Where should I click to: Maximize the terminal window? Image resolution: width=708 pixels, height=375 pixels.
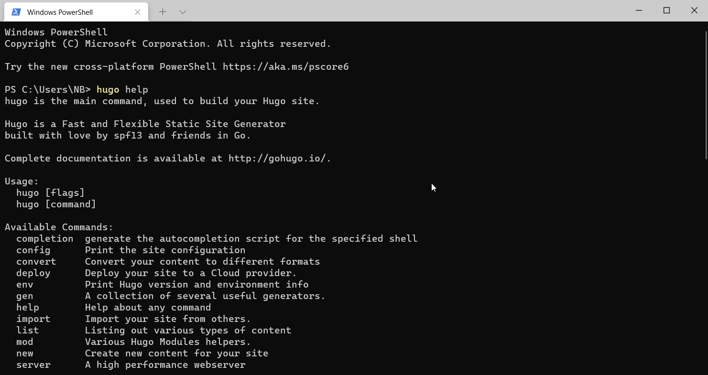click(x=666, y=11)
